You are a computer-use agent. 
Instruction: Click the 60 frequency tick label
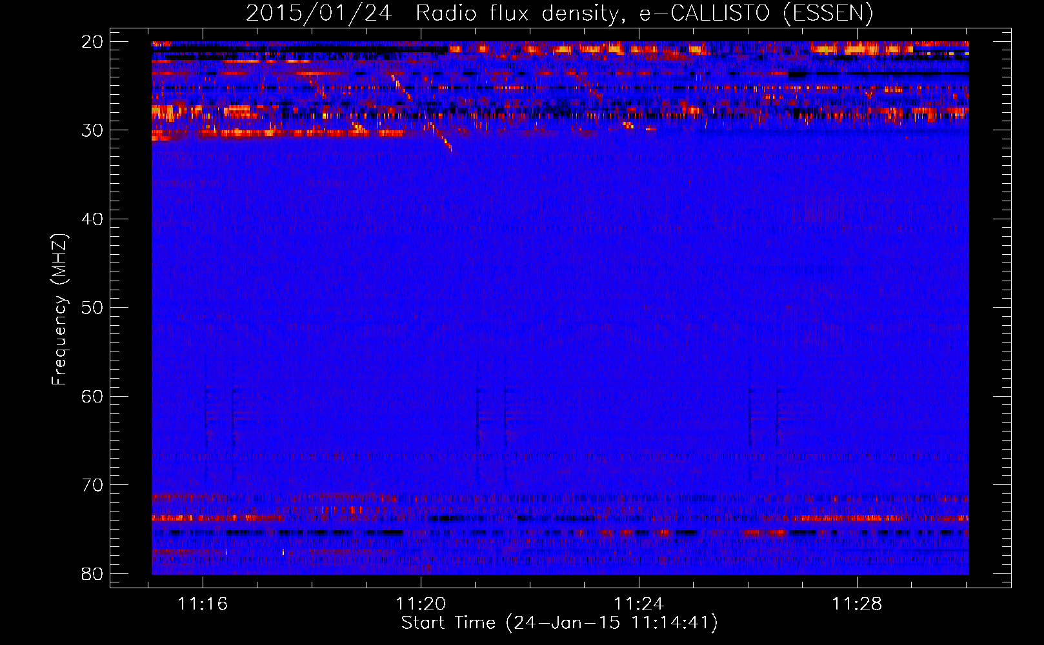[x=92, y=396]
